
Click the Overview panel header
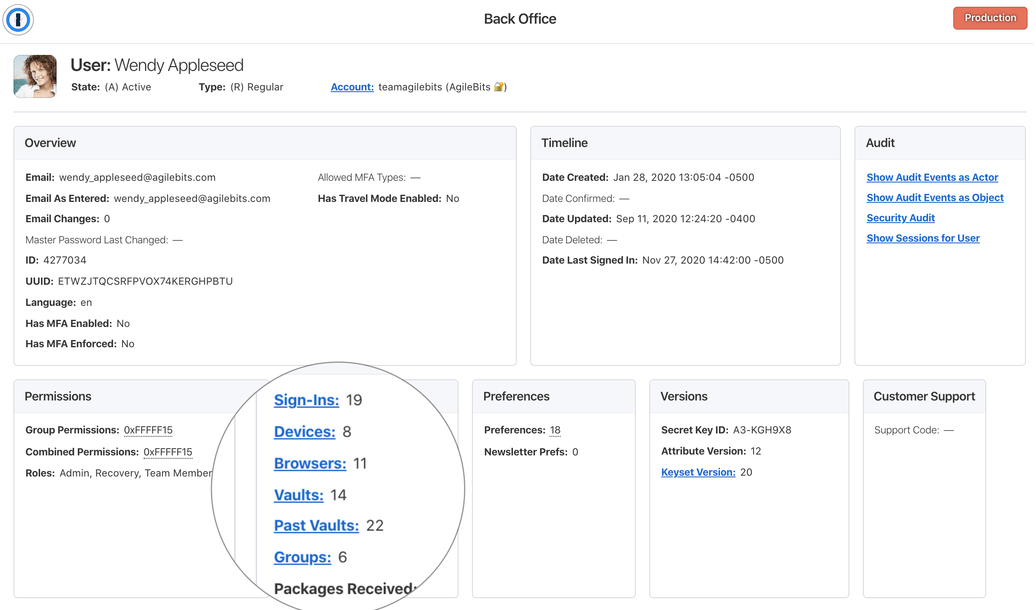click(x=265, y=143)
